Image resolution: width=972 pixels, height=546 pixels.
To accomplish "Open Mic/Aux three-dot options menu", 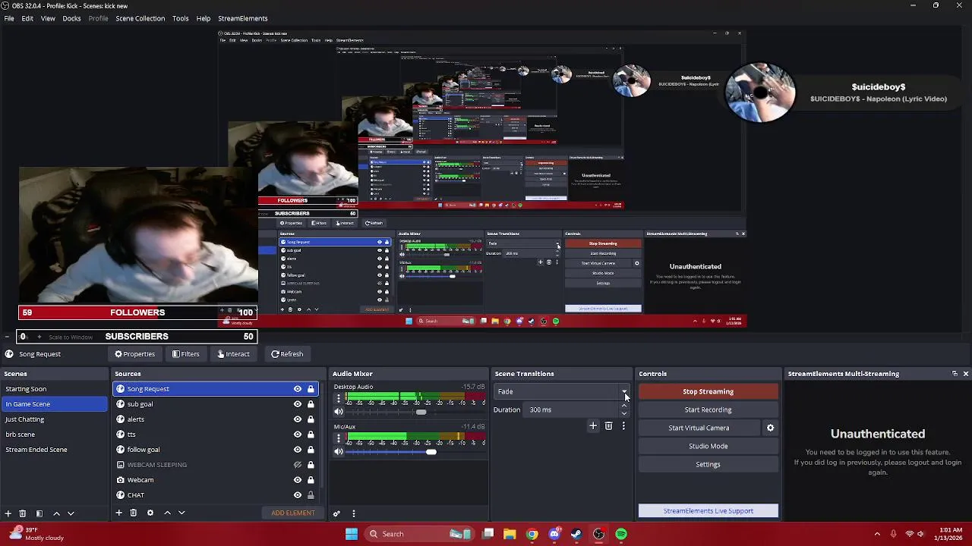I will pos(339,438).
